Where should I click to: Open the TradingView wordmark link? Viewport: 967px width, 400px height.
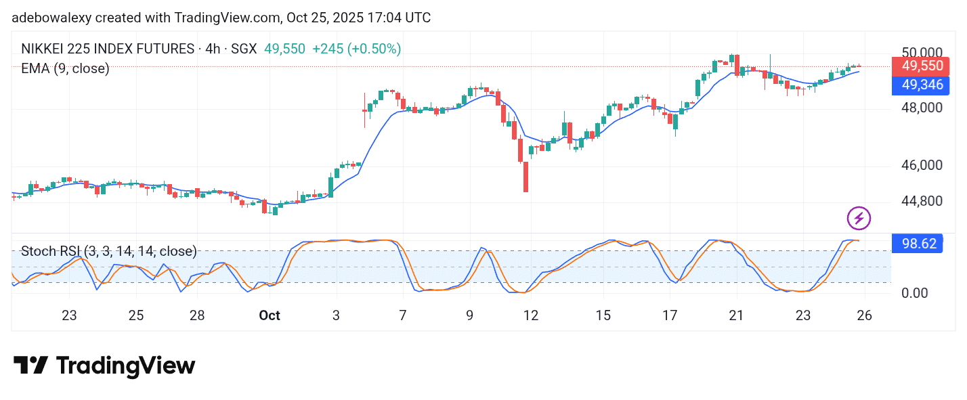tap(126, 366)
